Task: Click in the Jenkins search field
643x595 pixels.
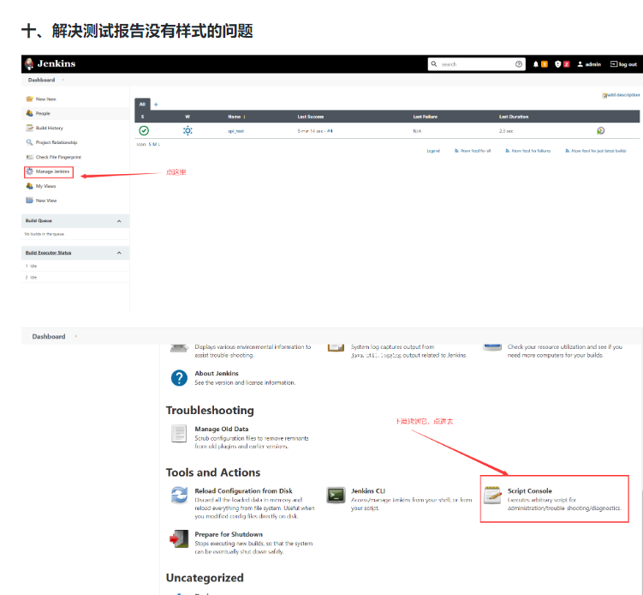Action: (x=476, y=64)
